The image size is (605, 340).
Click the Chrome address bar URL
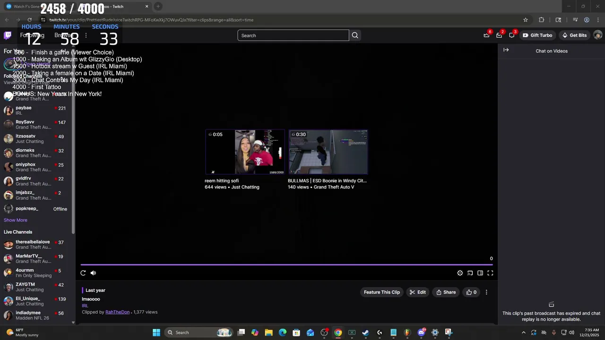pyautogui.click(x=151, y=20)
